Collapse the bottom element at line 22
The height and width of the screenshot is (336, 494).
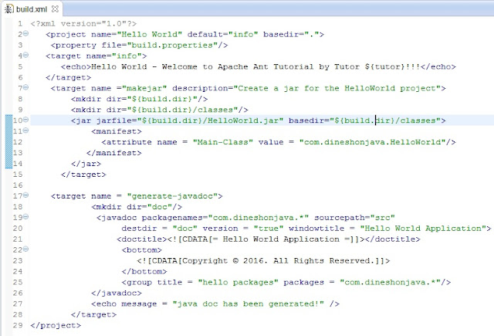coord(25,249)
